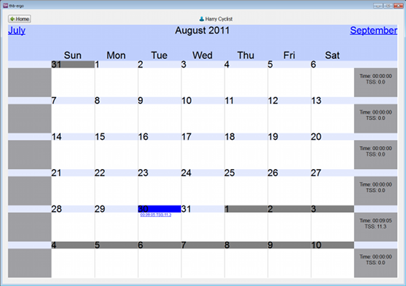Click the Fri column heading
The height and width of the screenshot is (286, 406).
tap(289, 55)
